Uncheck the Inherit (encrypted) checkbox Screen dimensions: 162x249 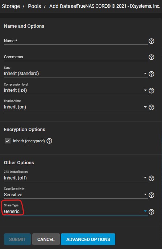point(8,141)
